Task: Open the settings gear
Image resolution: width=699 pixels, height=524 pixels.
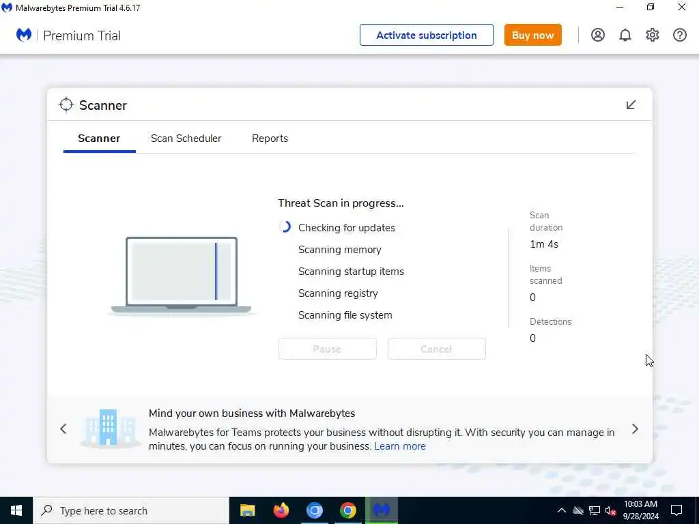Action: (x=652, y=35)
